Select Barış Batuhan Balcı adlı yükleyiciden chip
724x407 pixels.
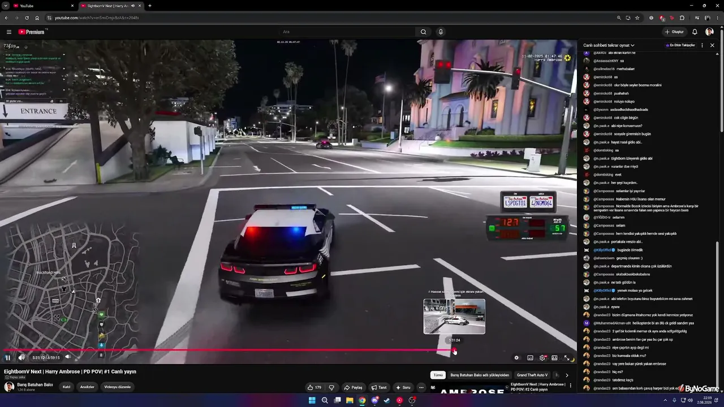click(x=480, y=375)
